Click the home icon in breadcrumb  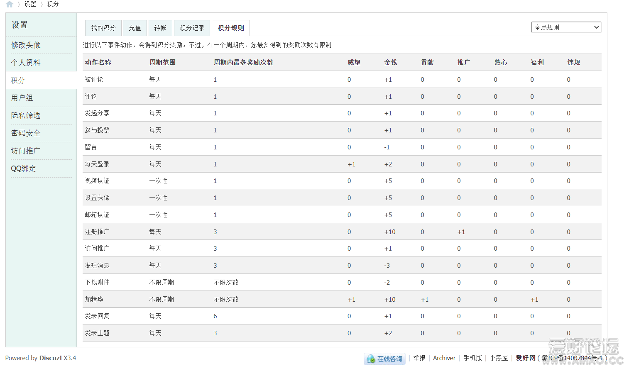tap(10, 4)
